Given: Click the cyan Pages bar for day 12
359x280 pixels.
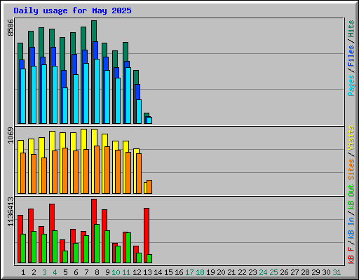Looking at the screenshot, I should (139, 112).
